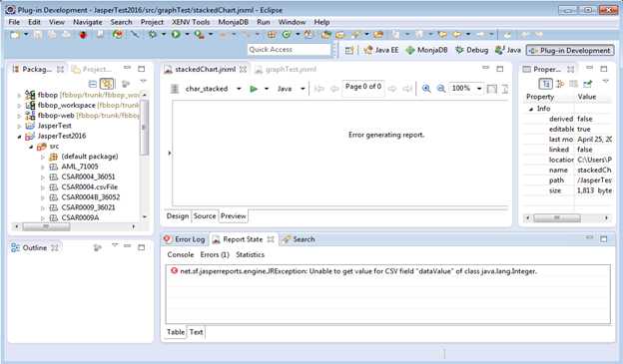This screenshot has width=623, height=364.
Task: Maximize the editor area
Action: pyautogui.click(x=500, y=69)
